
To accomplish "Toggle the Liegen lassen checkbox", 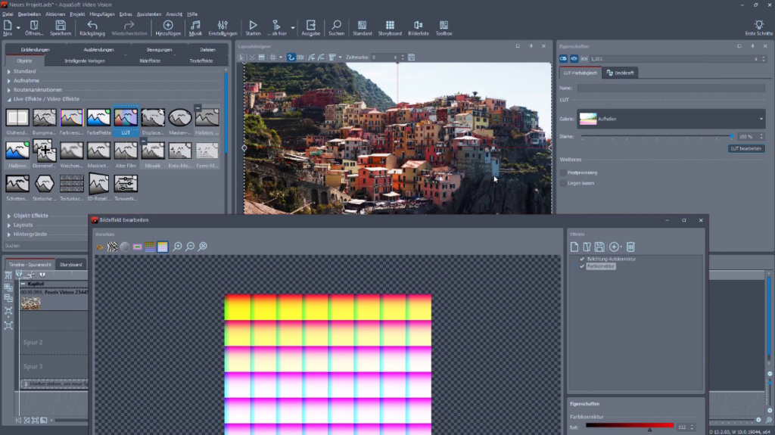I will tap(563, 183).
